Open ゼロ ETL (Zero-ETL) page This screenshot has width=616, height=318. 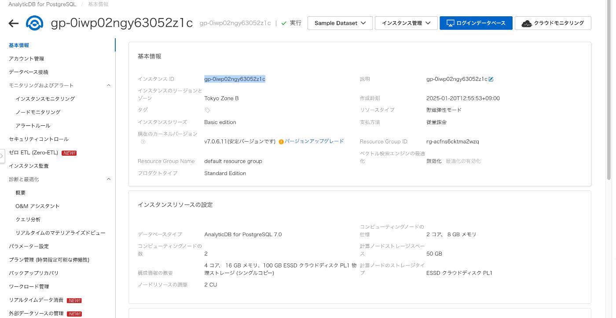(33, 153)
